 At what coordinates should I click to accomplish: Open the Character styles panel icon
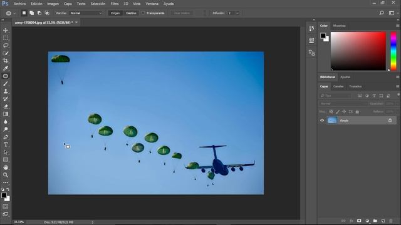(311, 52)
